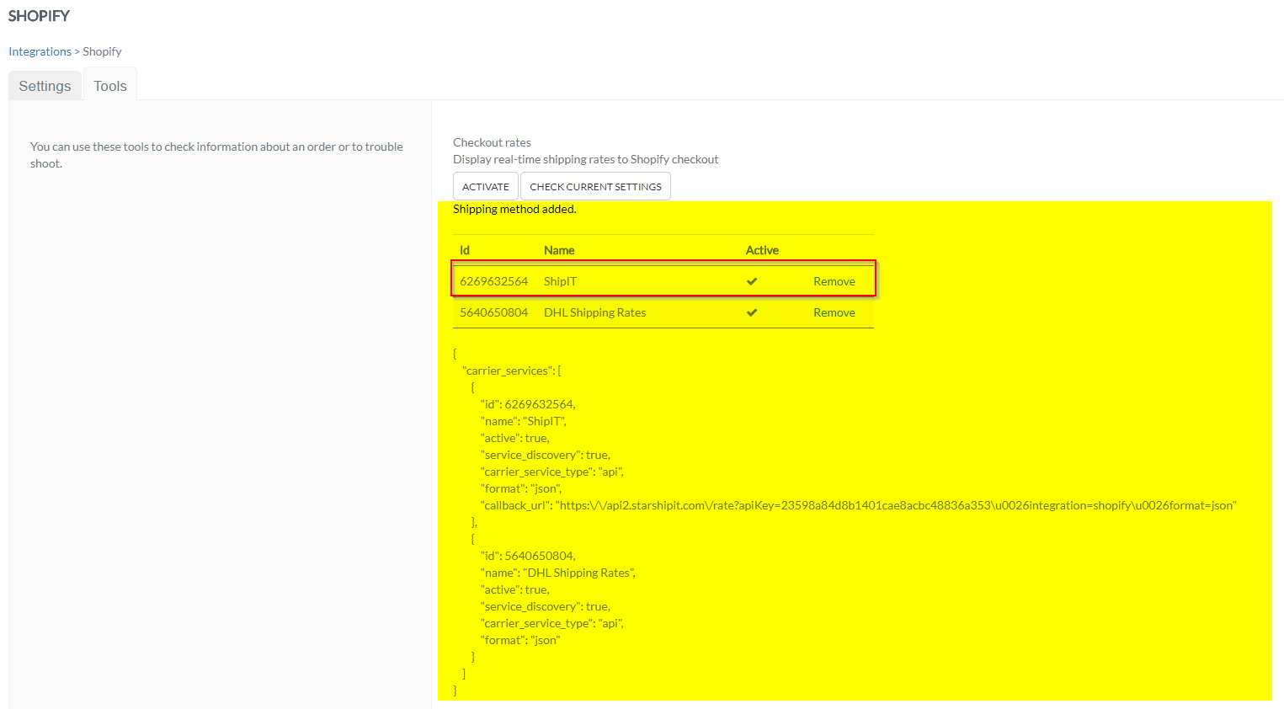
Task: Click the DHL Shipping Rates name cell
Action: (595, 312)
